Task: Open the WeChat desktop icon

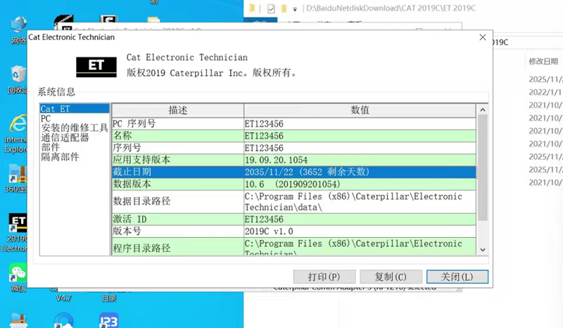Action: coord(15,273)
